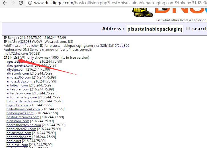Follow the bonle.net link
This screenshot has width=207, height=148.
pos(14,141)
